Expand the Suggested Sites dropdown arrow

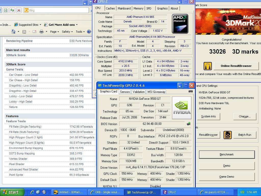[x=40, y=25]
